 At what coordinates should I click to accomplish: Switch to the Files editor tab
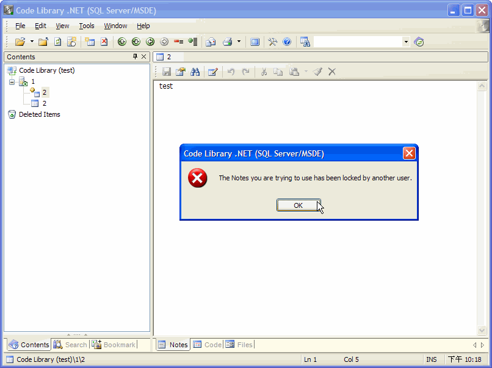click(239, 345)
